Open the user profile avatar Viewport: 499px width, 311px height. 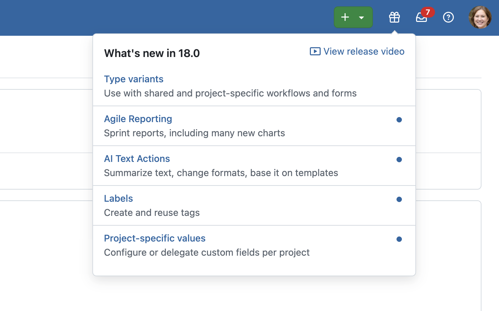(x=480, y=17)
